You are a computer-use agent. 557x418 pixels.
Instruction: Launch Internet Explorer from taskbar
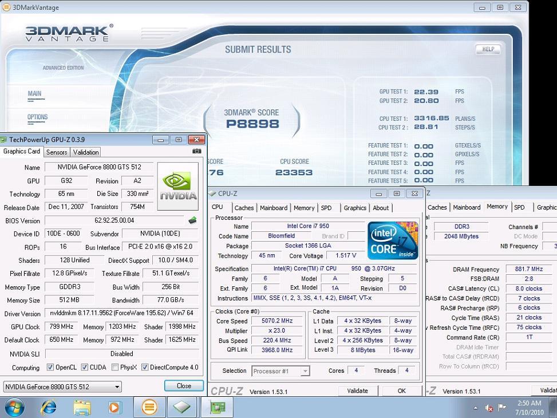point(49,408)
